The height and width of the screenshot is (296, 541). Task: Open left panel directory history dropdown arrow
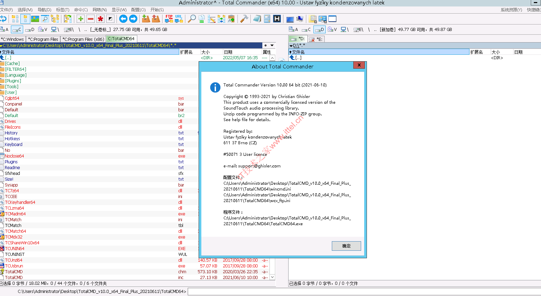[x=272, y=45]
